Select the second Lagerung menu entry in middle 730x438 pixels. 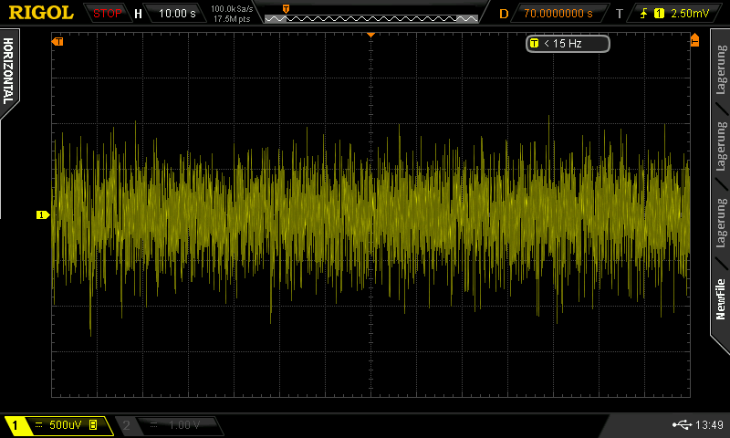[x=721, y=147]
